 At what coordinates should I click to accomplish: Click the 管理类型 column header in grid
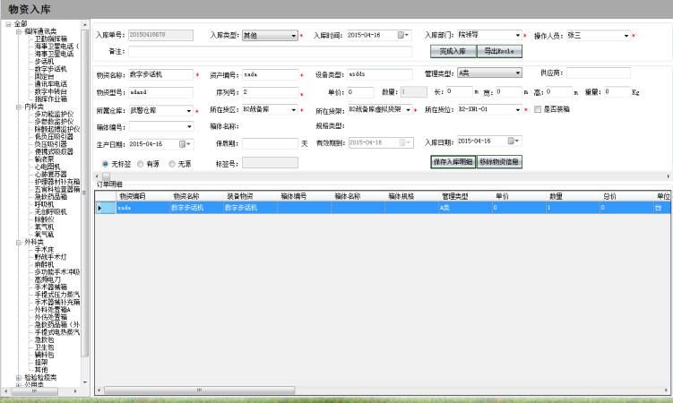(465, 196)
